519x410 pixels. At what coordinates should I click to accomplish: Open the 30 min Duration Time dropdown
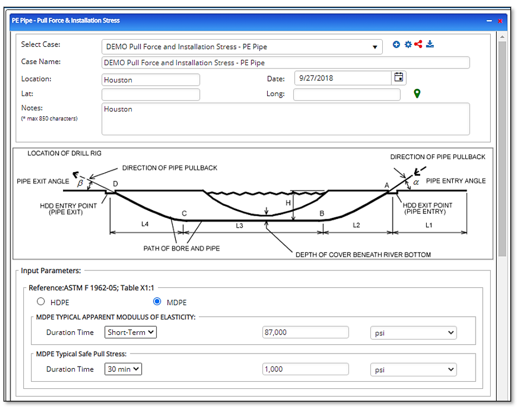pos(123,369)
